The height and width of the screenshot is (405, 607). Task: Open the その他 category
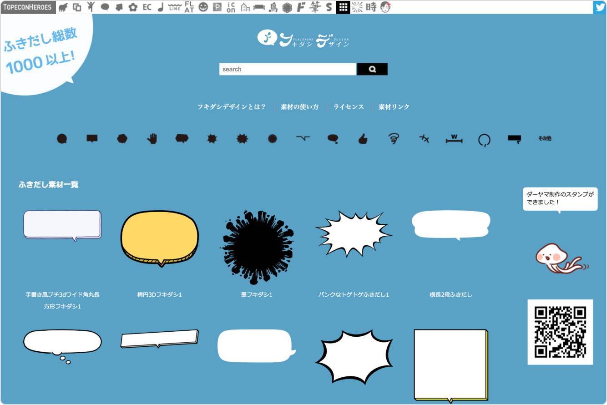pyautogui.click(x=545, y=139)
